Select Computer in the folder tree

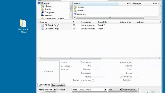[x=49, y=12]
